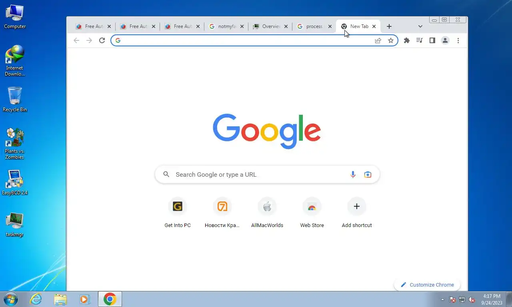Select the EasyBCD 2.4 desktop icon
The width and height of the screenshot is (512, 307).
[15, 183]
